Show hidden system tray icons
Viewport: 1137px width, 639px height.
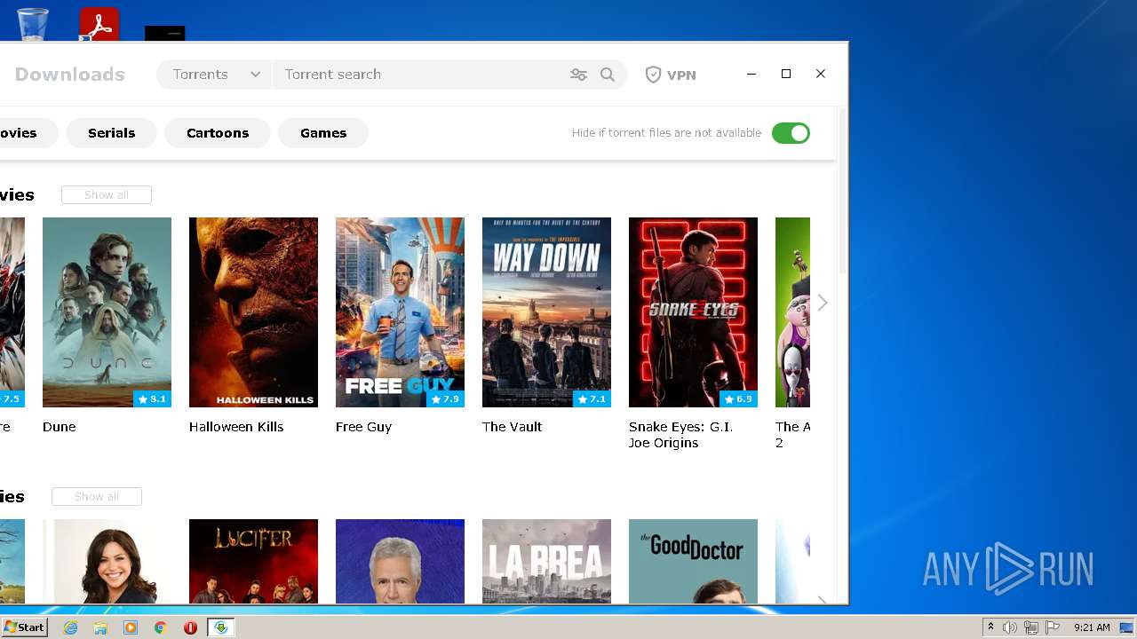990,627
